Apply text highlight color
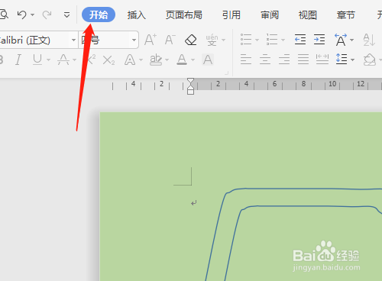382x281 pixels. pos(156,60)
